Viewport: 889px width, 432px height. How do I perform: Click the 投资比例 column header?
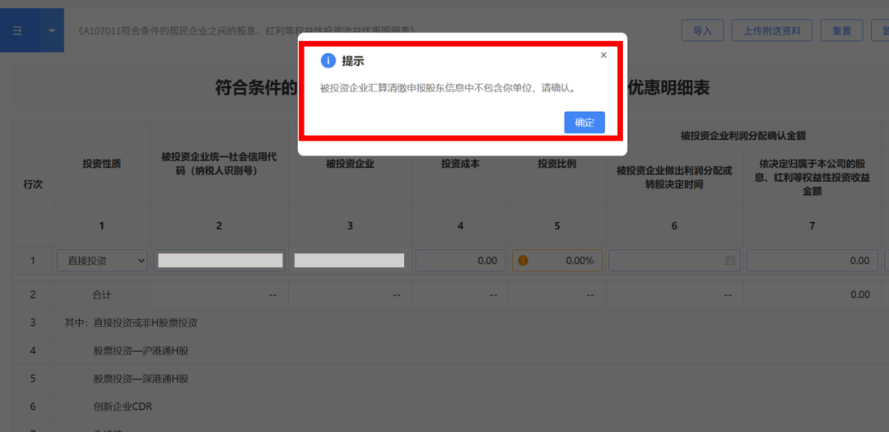(x=557, y=165)
